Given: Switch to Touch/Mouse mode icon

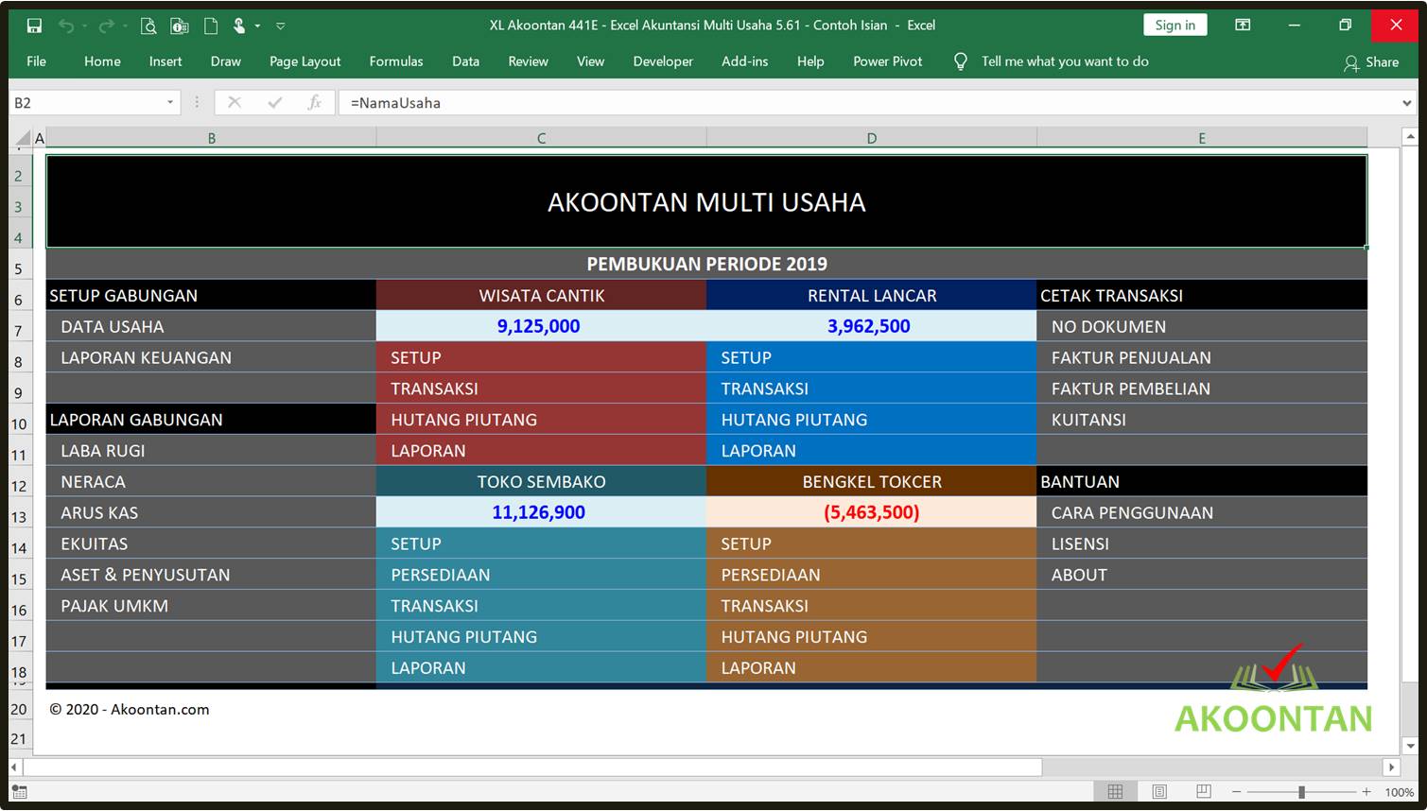Looking at the screenshot, I should [x=240, y=26].
